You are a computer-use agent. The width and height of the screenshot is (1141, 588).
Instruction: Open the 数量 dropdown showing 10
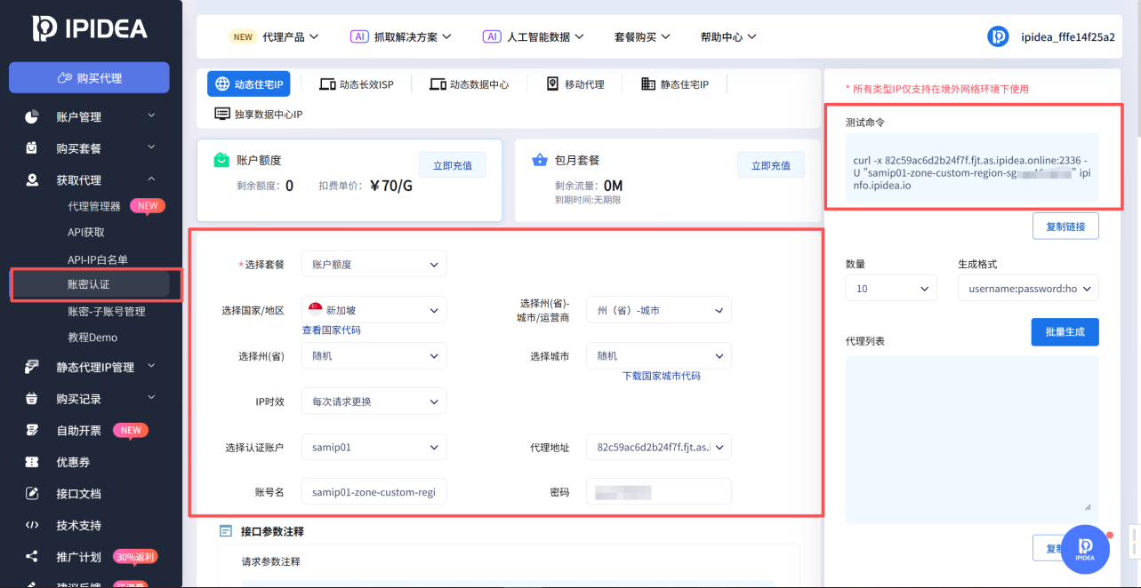click(x=891, y=289)
